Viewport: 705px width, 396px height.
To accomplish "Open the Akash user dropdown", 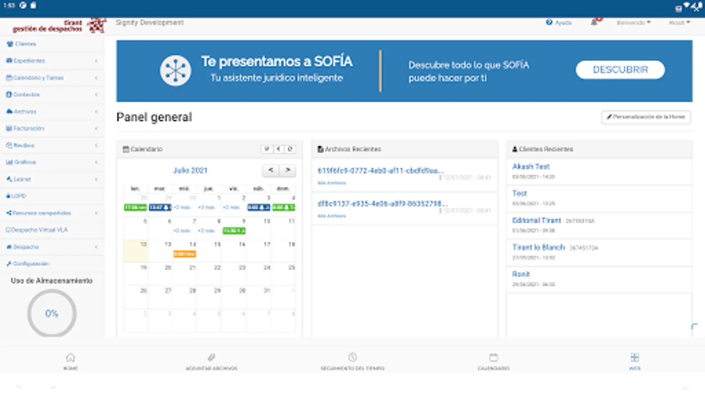I will [x=679, y=23].
